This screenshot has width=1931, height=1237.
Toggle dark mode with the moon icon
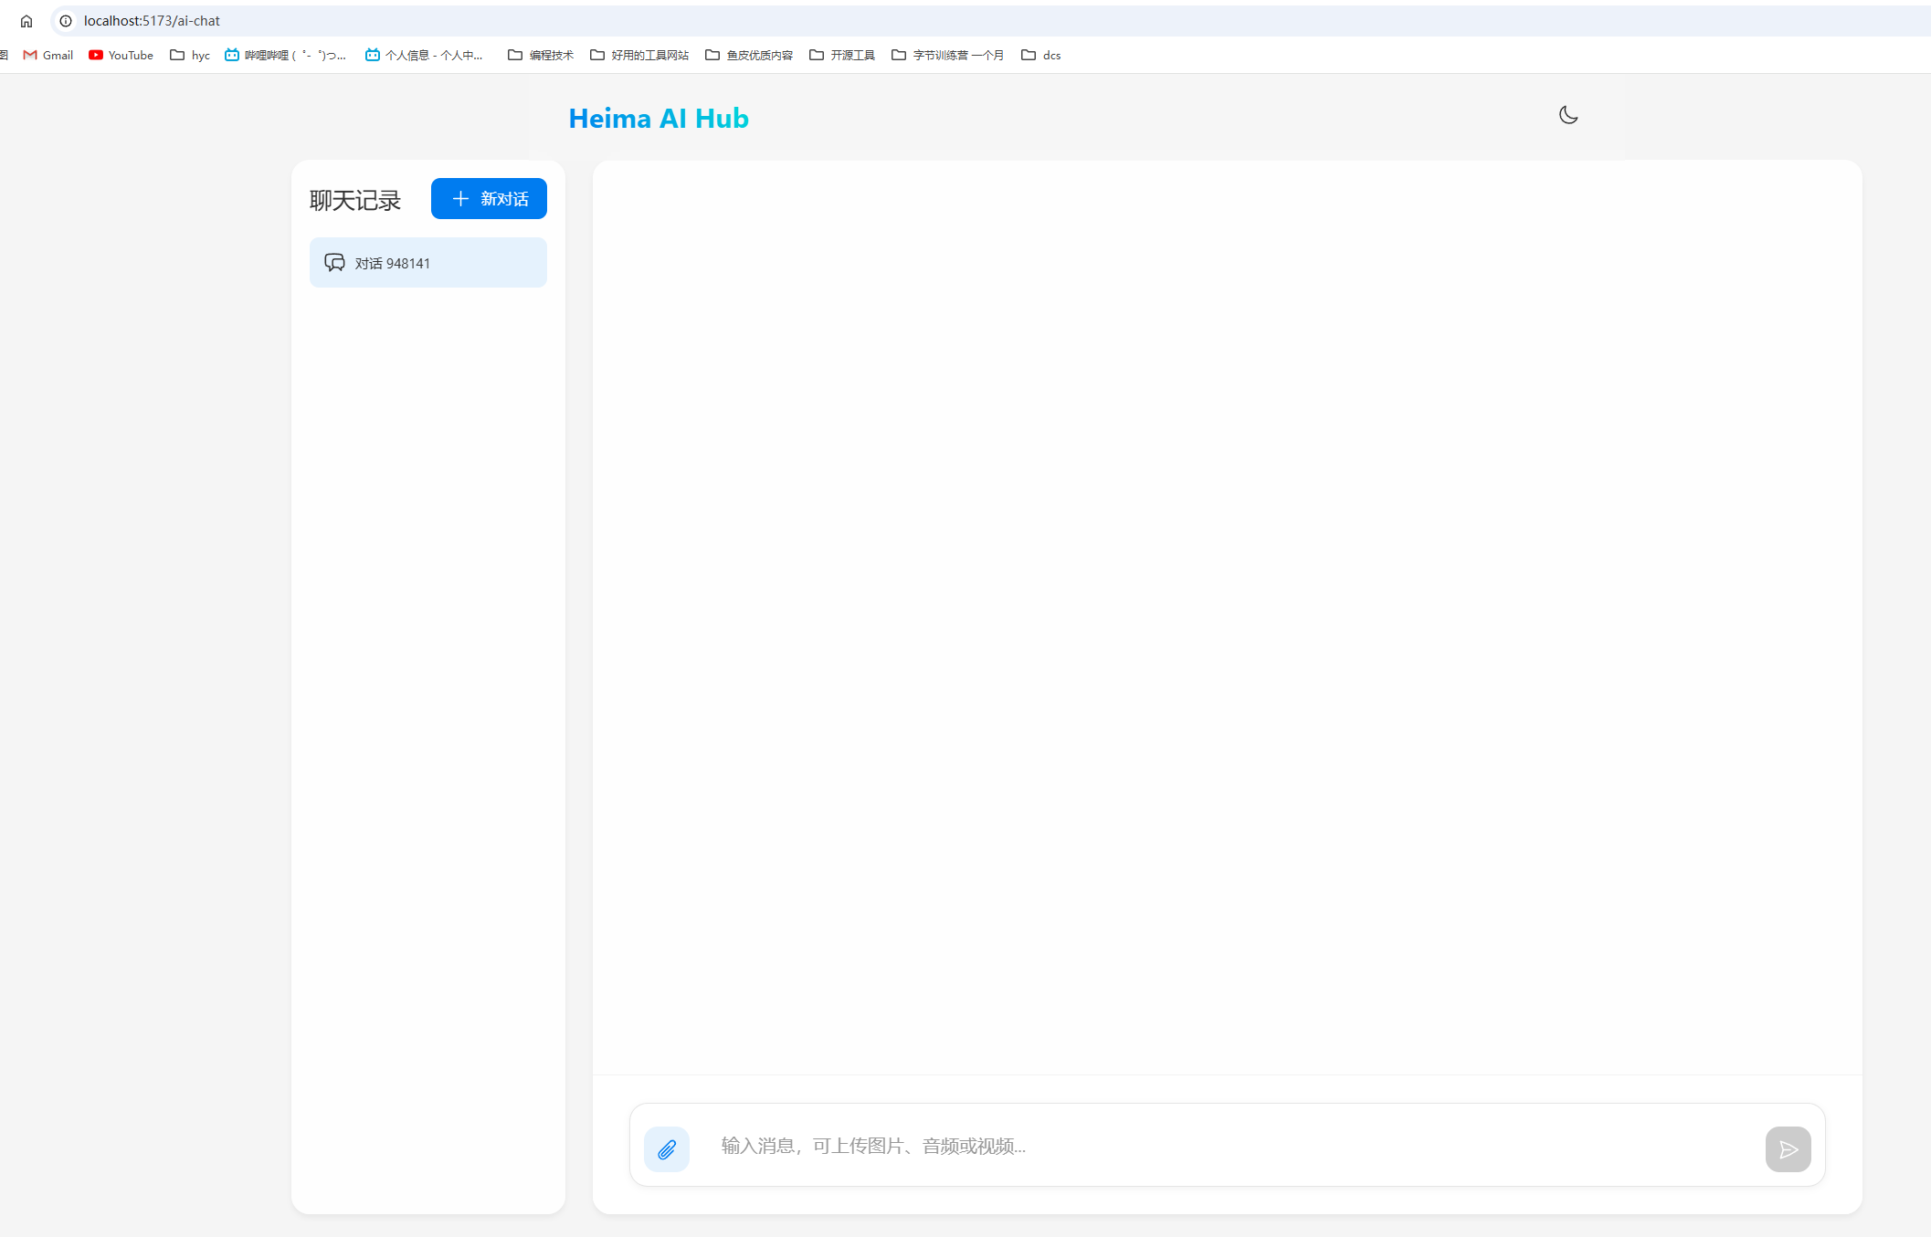pyautogui.click(x=1567, y=115)
